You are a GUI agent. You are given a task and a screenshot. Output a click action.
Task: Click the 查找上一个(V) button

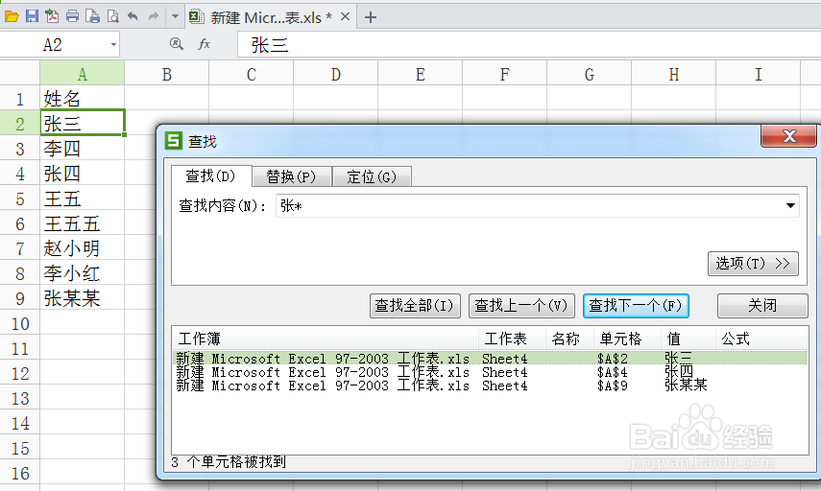(x=521, y=305)
